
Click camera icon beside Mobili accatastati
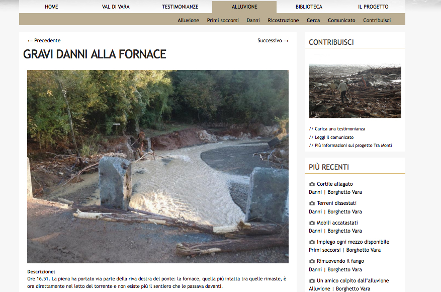coord(312,223)
